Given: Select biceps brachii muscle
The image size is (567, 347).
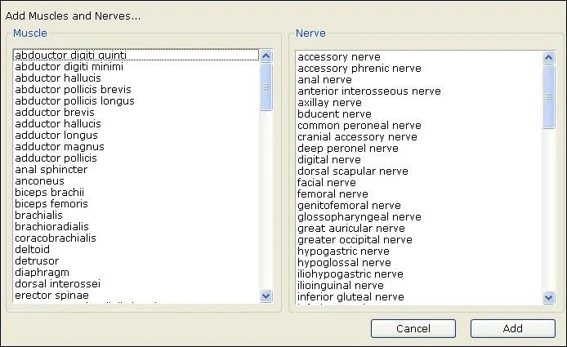Looking at the screenshot, I should (49, 193).
